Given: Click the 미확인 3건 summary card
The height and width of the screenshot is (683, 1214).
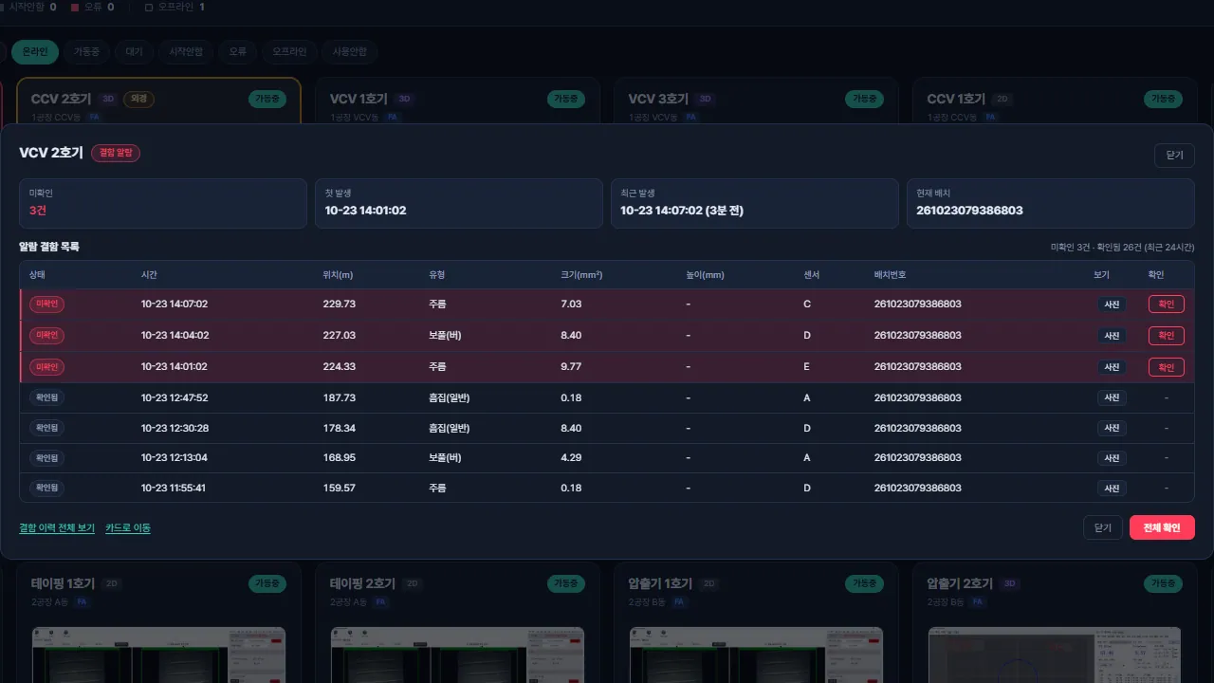Looking at the screenshot, I should point(163,203).
